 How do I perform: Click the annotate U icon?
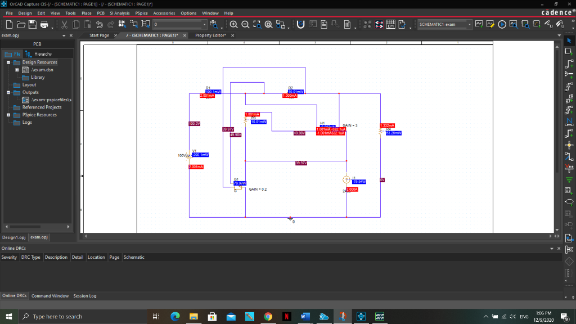click(x=300, y=25)
